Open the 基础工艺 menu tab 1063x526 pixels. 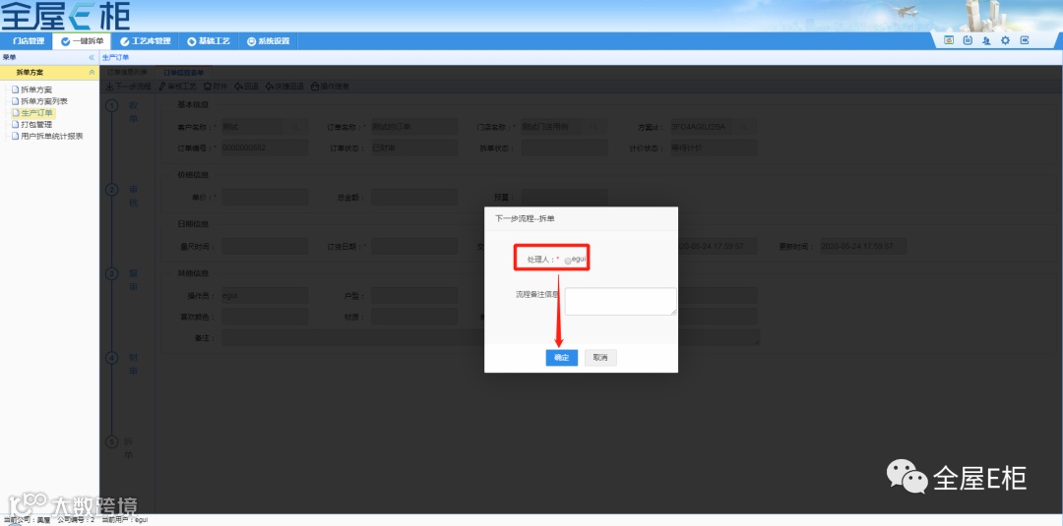pos(209,41)
